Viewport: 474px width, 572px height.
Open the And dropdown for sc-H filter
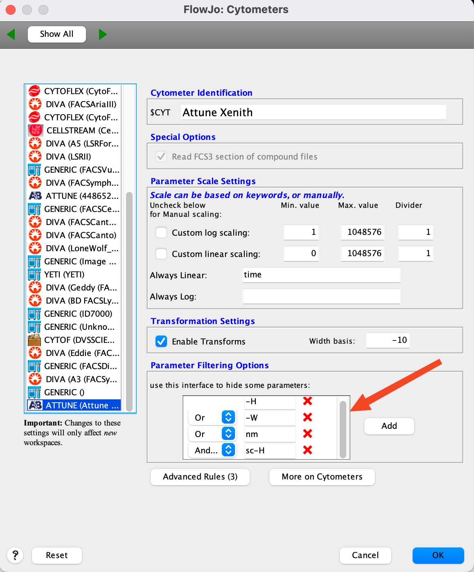[x=228, y=450]
